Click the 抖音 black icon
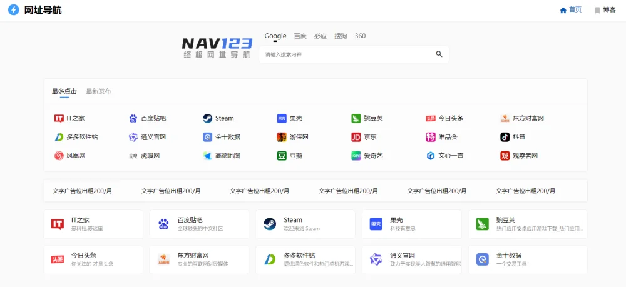626x287 pixels. pos(505,137)
